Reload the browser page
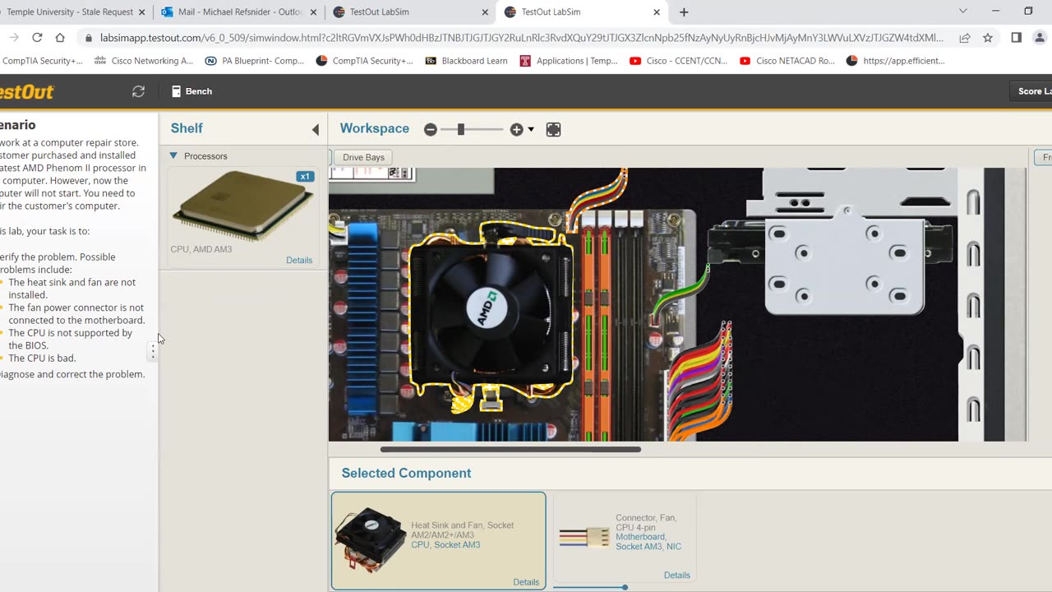The width and height of the screenshot is (1052, 592). [37, 38]
